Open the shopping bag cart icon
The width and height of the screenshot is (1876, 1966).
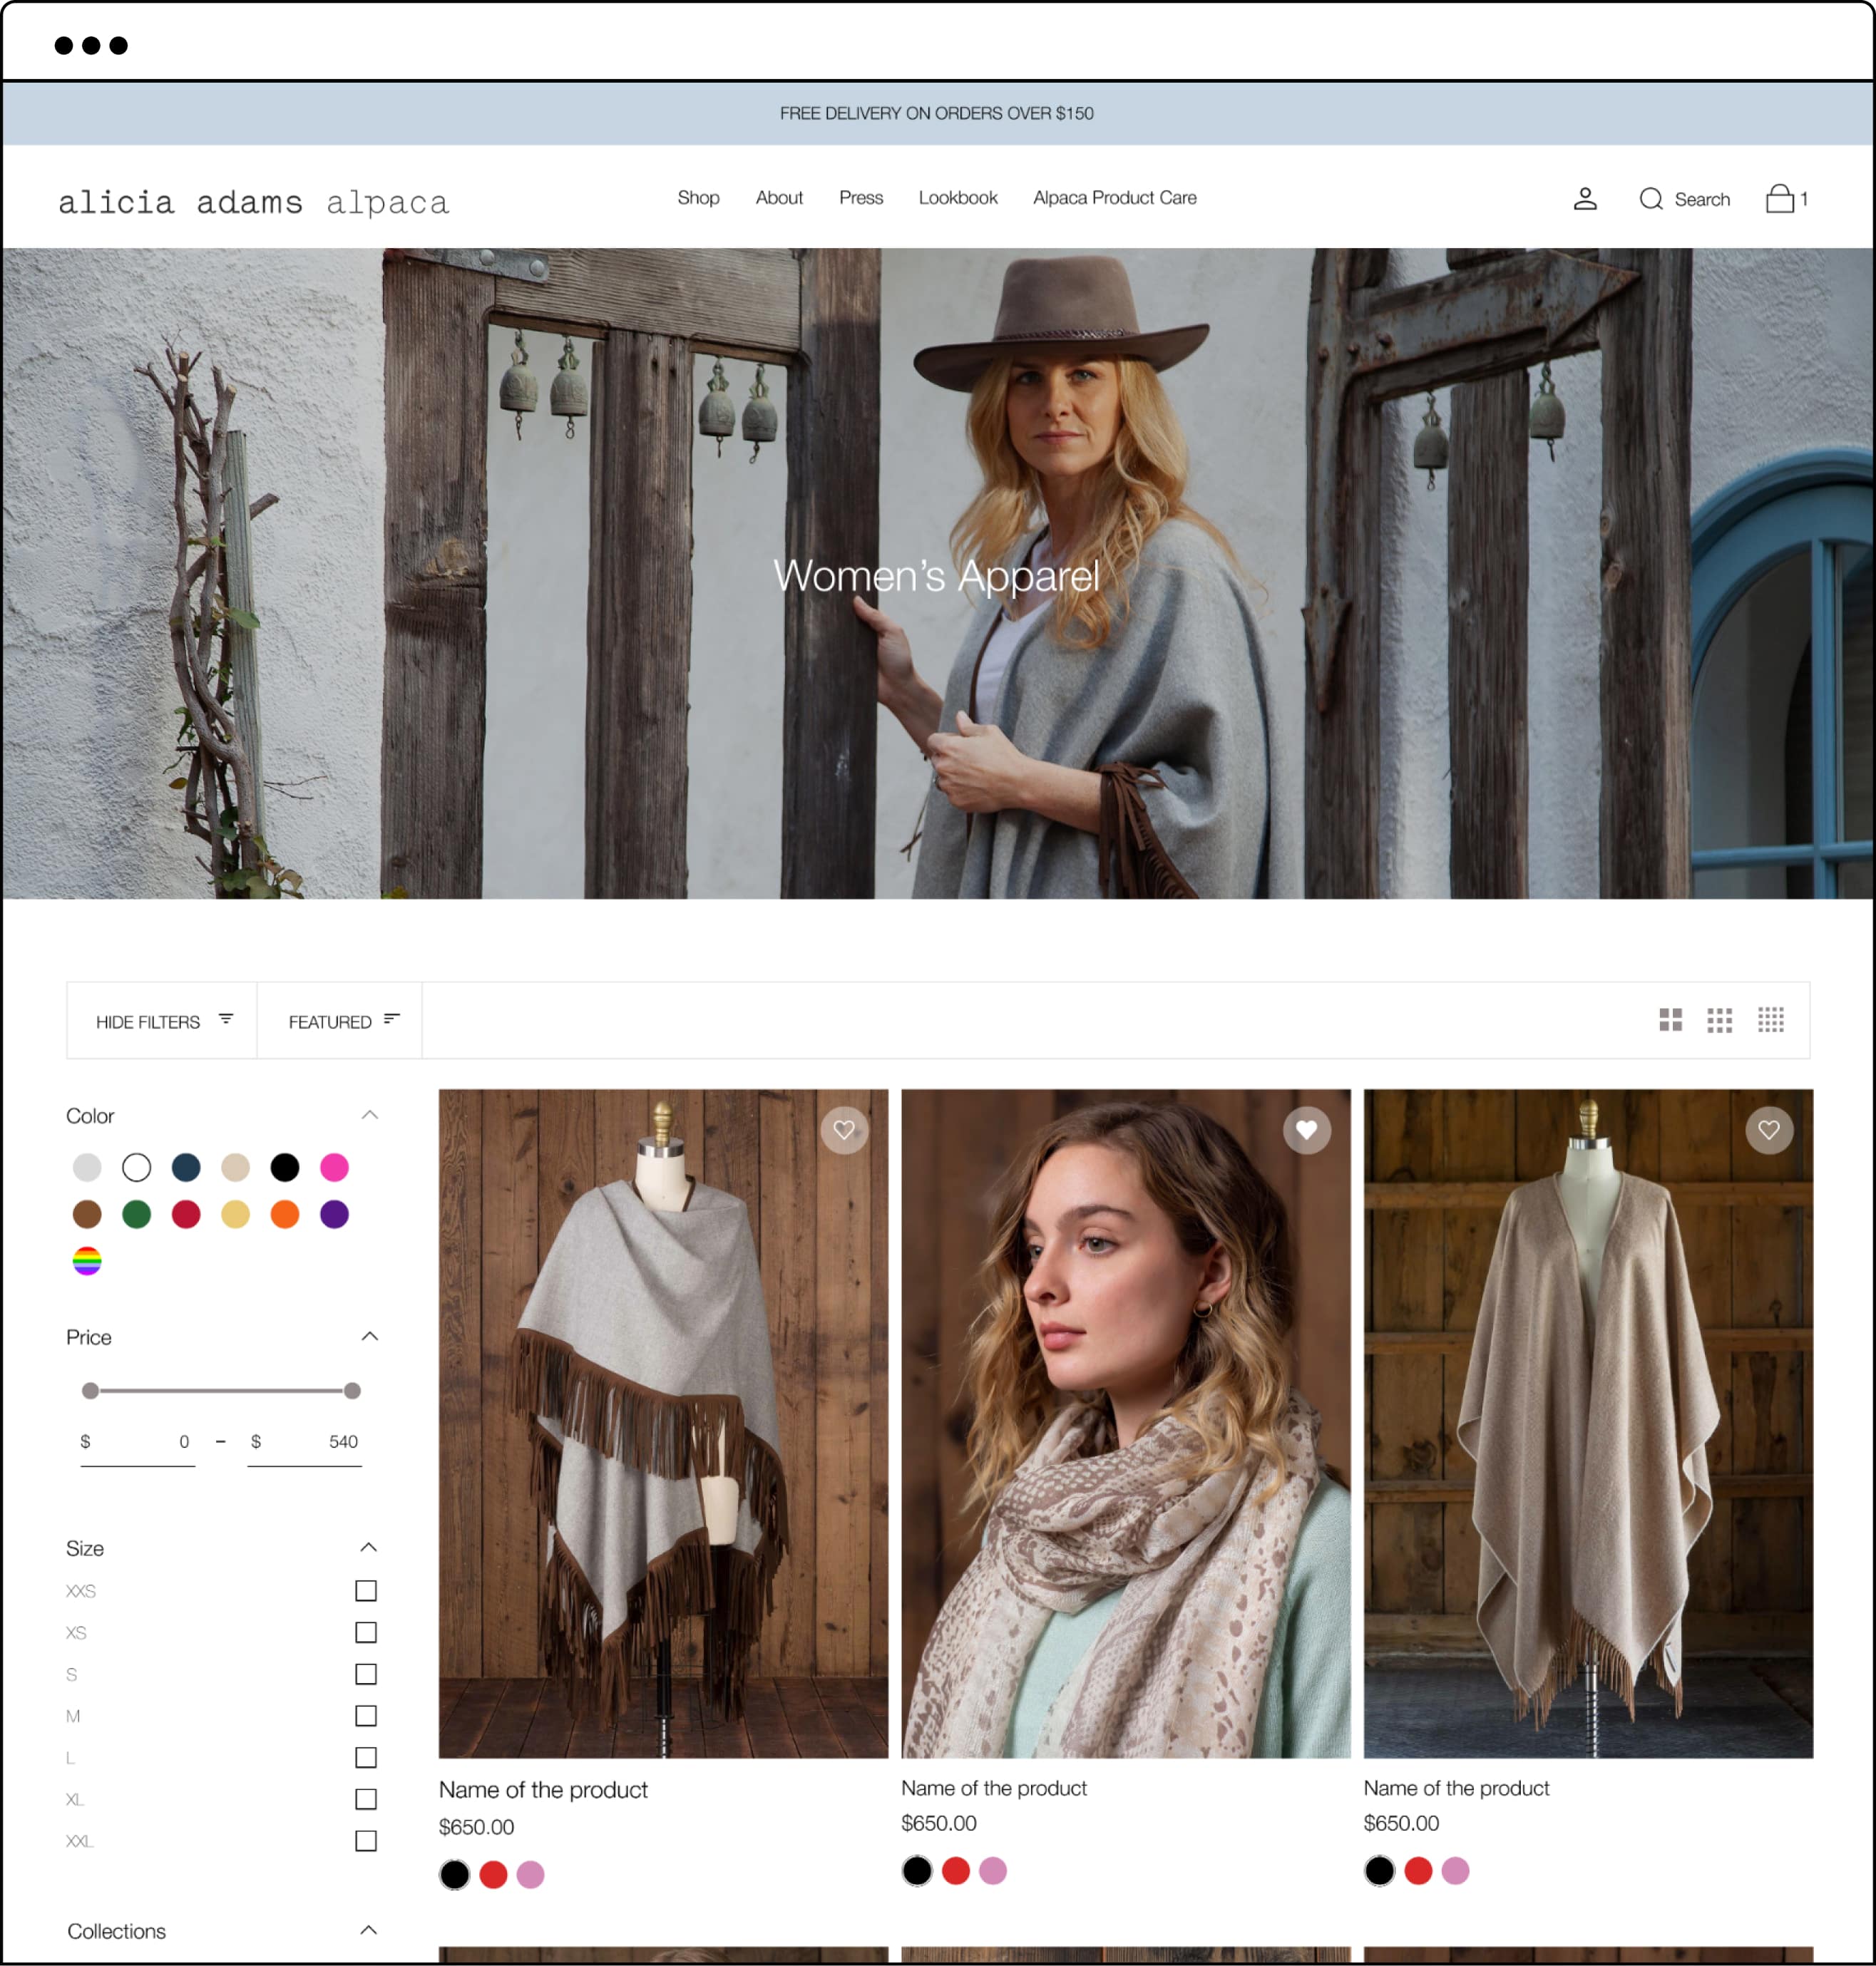1780,198
